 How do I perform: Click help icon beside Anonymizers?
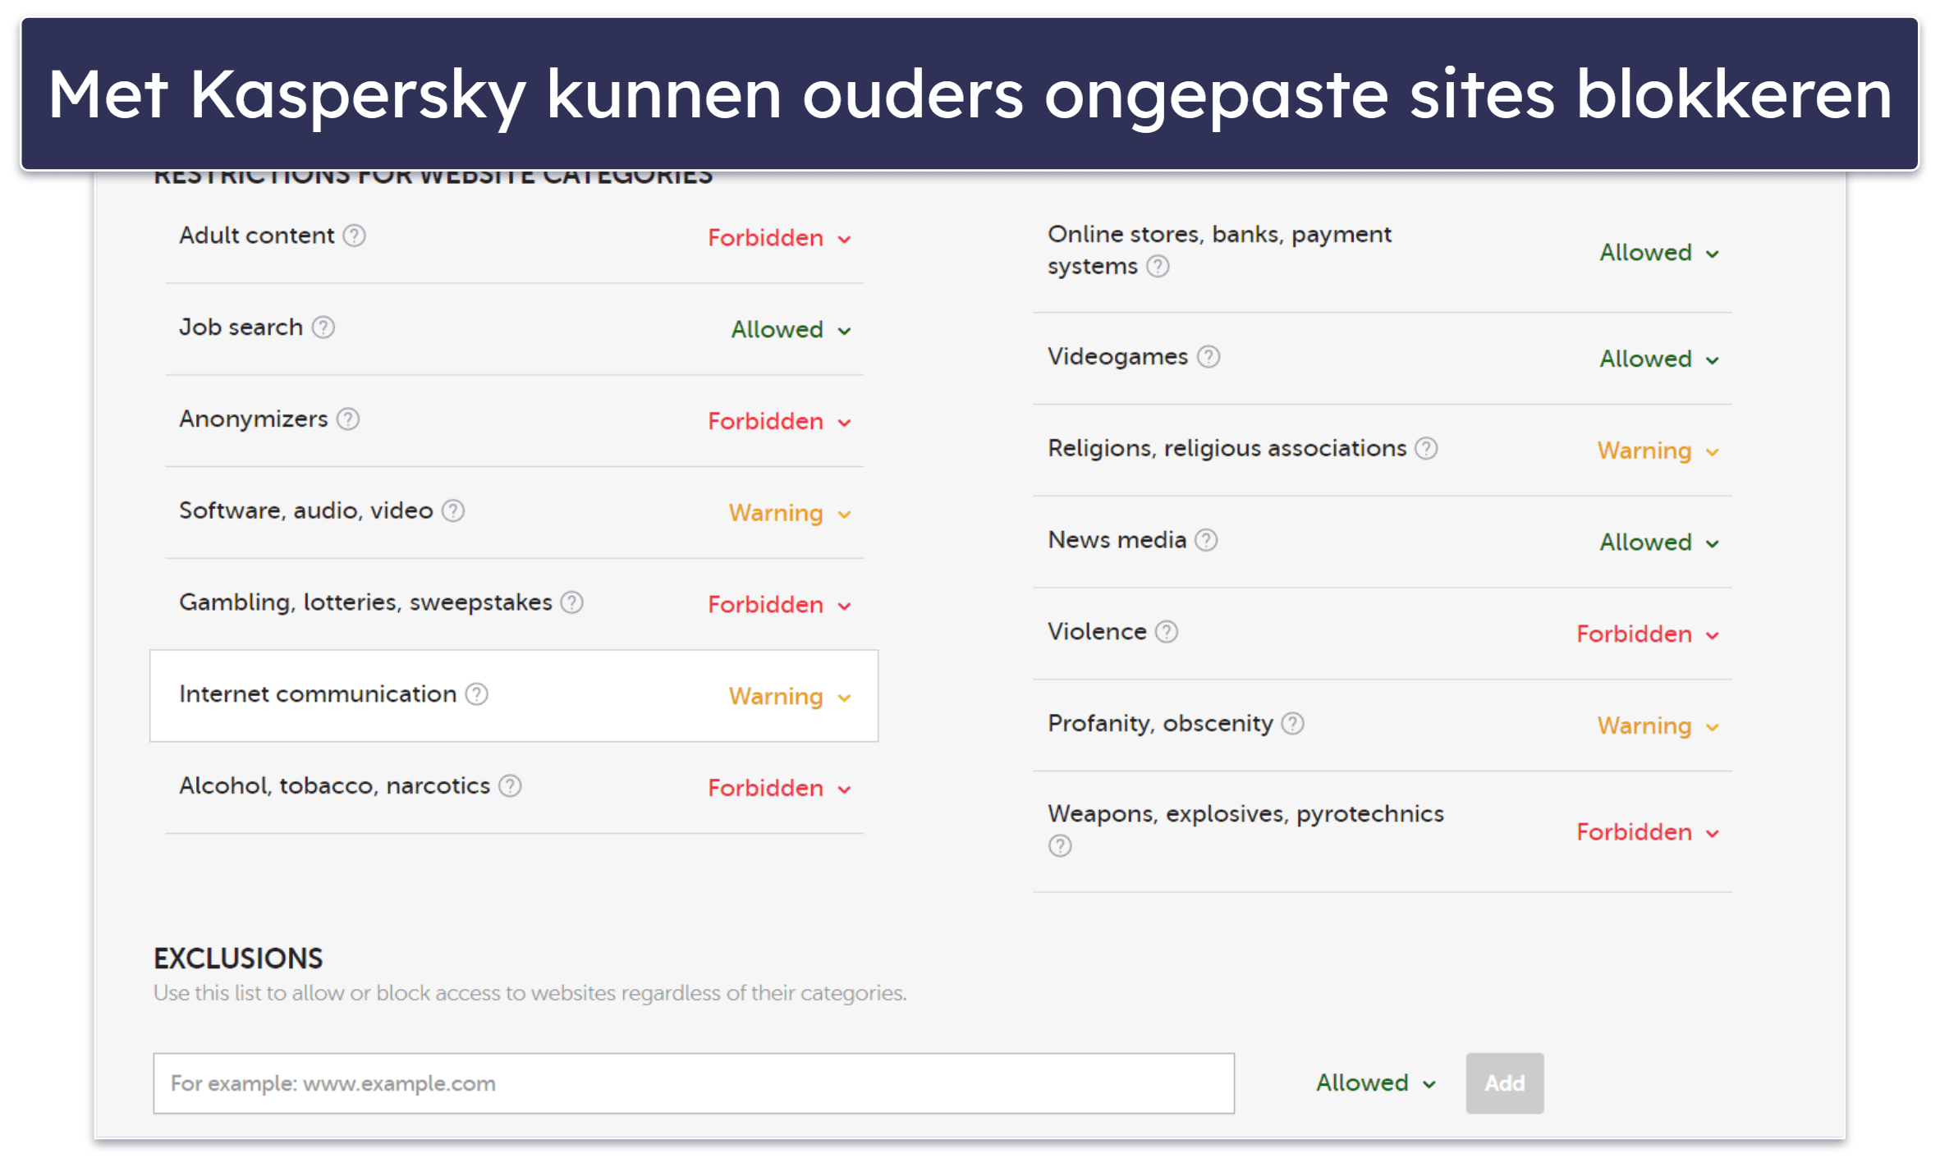(x=348, y=419)
